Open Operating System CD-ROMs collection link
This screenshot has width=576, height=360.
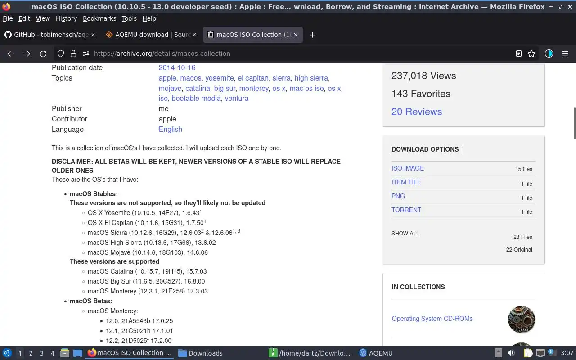[432, 319]
